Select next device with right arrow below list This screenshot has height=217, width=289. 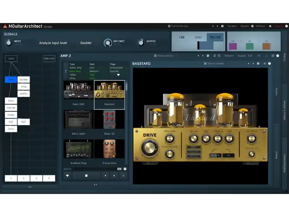pyautogui.click(x=114, y=175)
